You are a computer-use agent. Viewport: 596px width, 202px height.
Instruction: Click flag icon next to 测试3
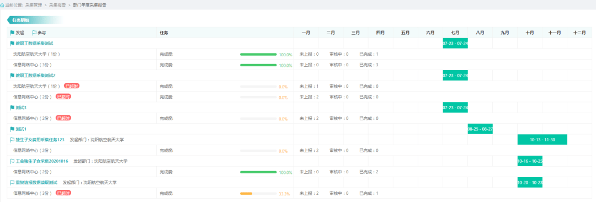(x=12, y=108)
